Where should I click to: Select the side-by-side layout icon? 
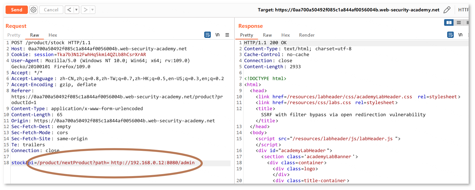[449, 22]
